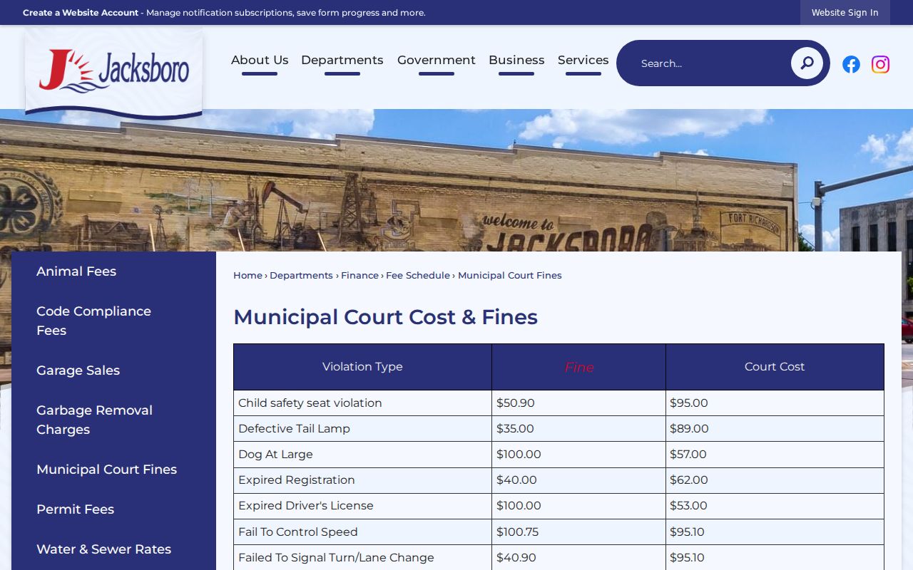The image size is (913, 570).
Task: Select the Defective Tail Lamp cell
Action: 362,429
